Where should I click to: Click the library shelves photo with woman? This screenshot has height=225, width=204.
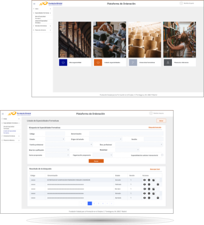click(x=179, y=40)
